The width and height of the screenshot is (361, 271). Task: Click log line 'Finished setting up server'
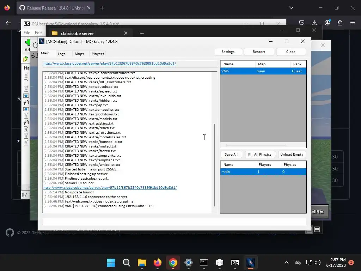(x=86, y=174)
